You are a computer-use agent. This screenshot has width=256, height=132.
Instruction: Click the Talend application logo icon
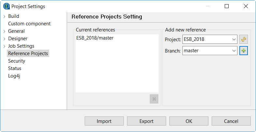[6, 6]
